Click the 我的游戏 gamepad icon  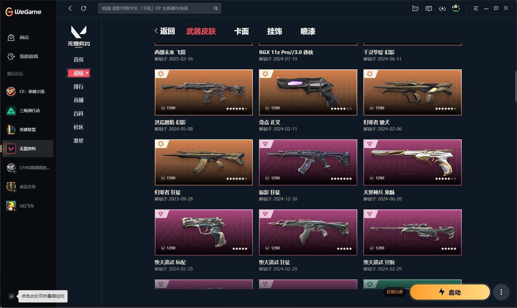pos(11,57)
